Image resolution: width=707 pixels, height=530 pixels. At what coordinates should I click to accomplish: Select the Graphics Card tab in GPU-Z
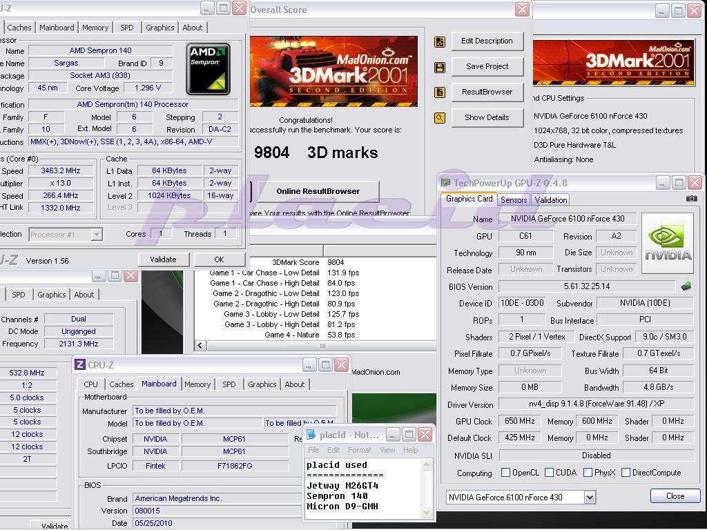(469, 199)
